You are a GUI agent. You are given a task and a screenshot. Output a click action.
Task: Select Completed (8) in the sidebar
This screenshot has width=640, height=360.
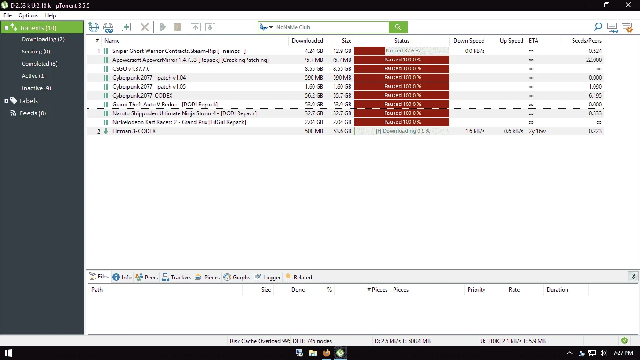[x=40, y=64]
